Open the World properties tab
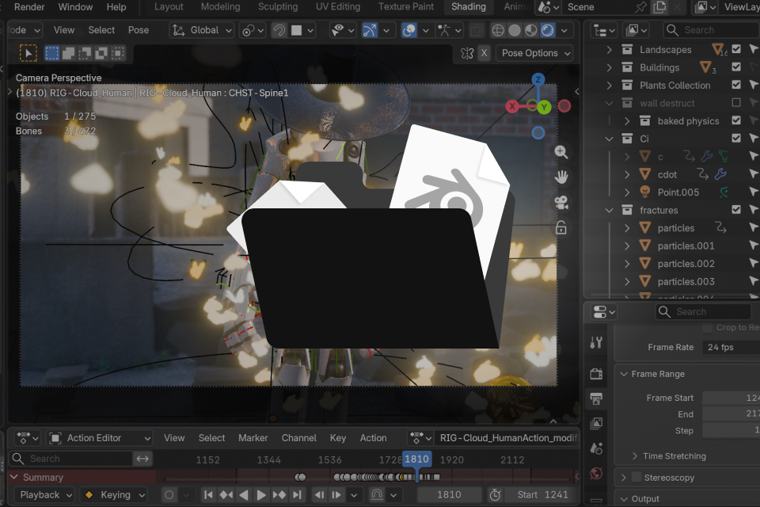Image resolution: width=760 pixels, height=507 pixels. click(x=596, y=473)
